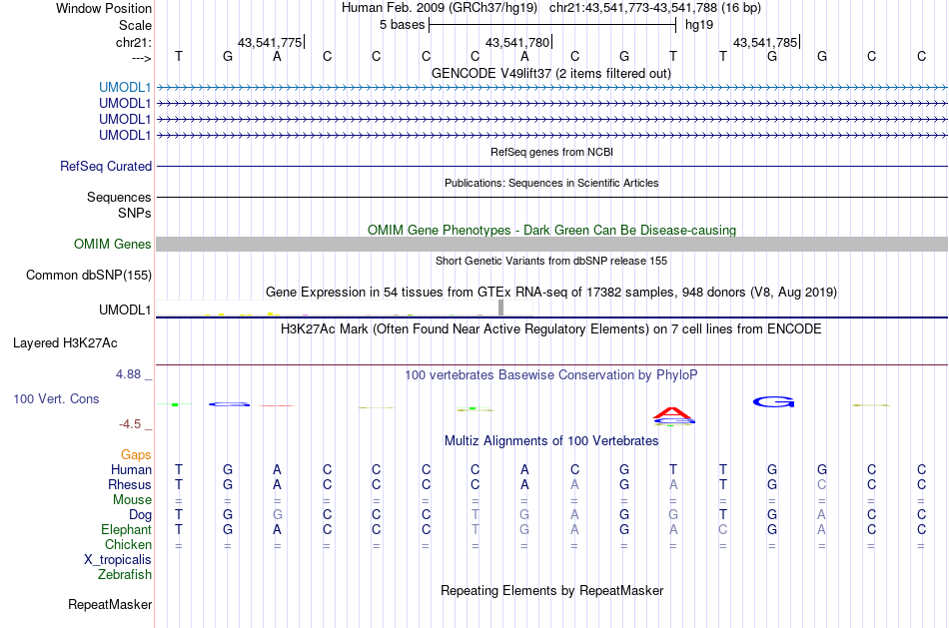Image resolution: width=949 pixels, height=628 pixels.
Task: Click the ---> sequence direction arrow label
Action: click(142, 58)
